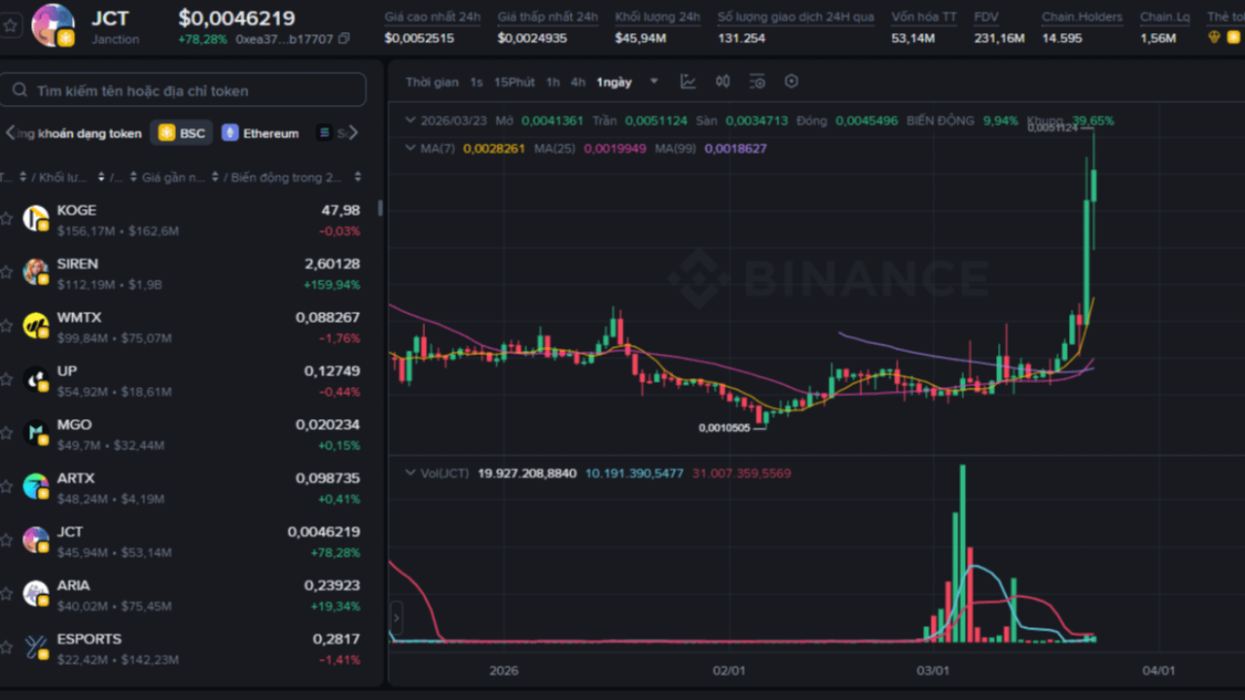Select the KOGE name in the token list

click(77, 210)
